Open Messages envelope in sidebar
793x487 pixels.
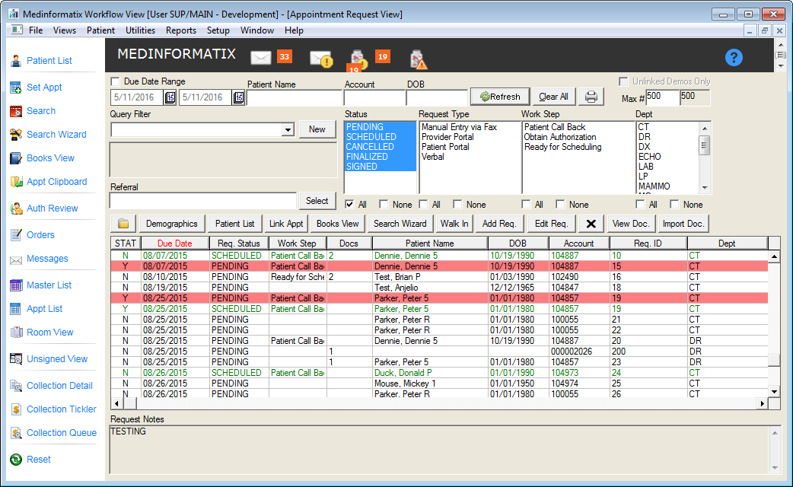(x=16, y=259)
